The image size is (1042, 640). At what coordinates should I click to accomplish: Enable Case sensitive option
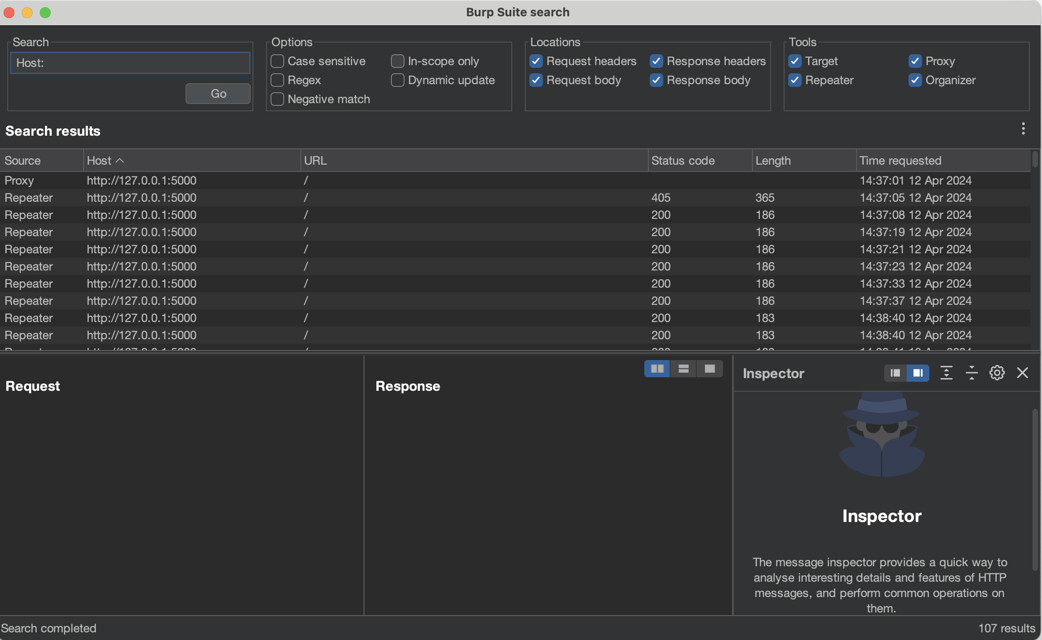point(277,61)
